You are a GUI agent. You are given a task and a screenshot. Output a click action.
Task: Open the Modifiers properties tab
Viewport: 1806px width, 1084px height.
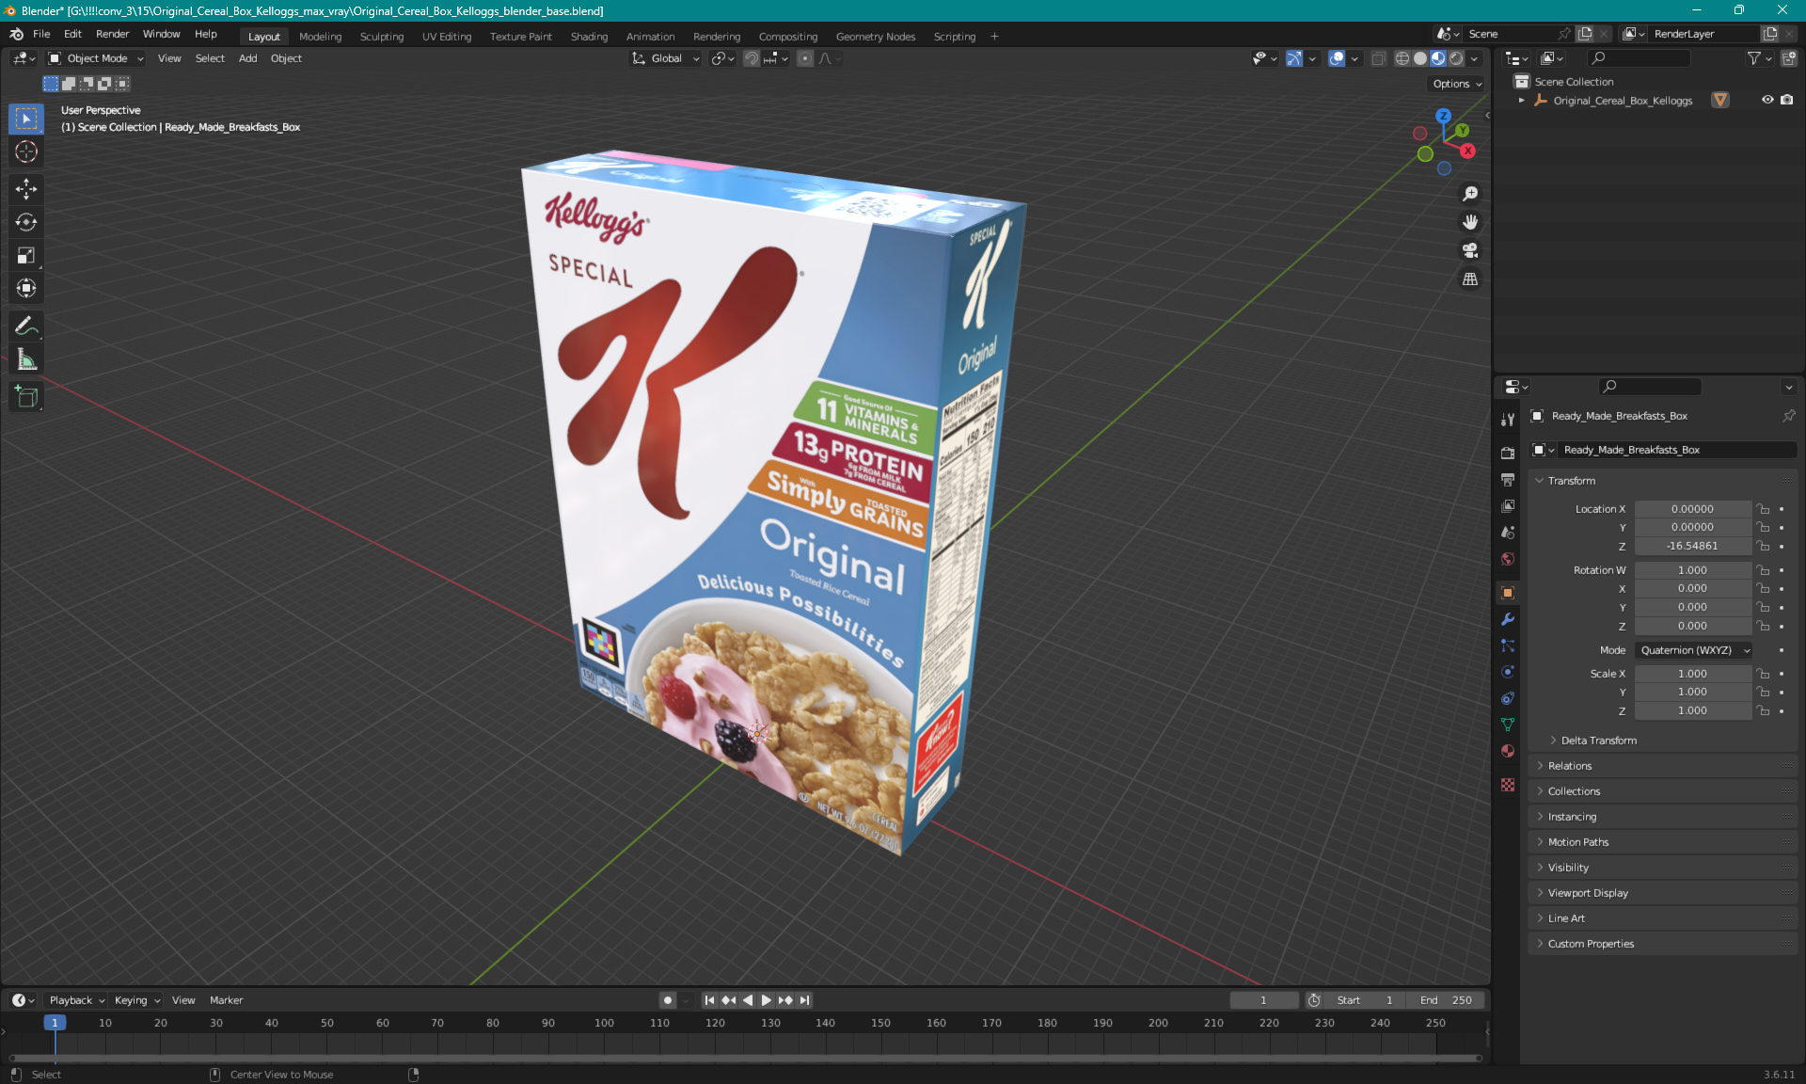1508,619
